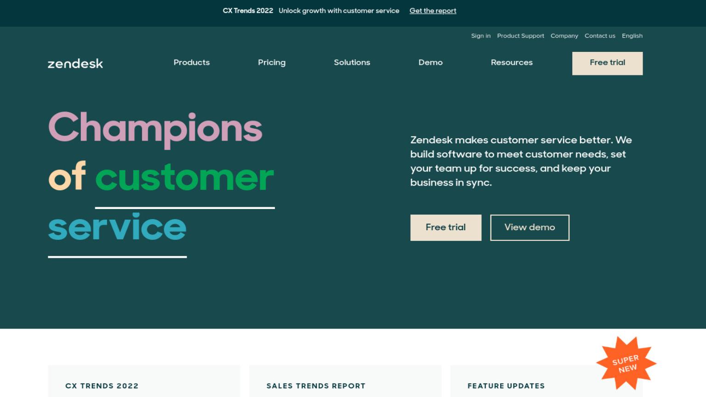706x397 pixels.
Task: Open the Company link
Action: tap(564, 36)
